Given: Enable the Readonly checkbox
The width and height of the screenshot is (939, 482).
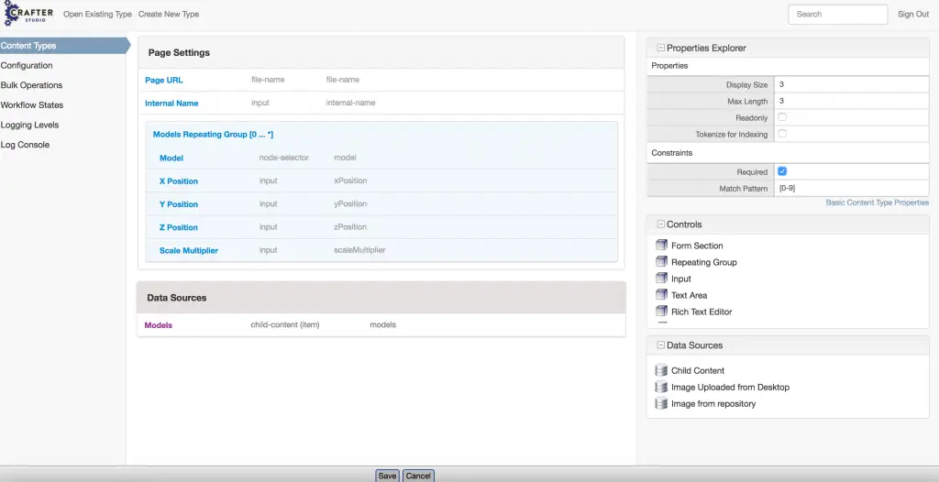Looking at the screenshot, I should (x=782, y=117).
